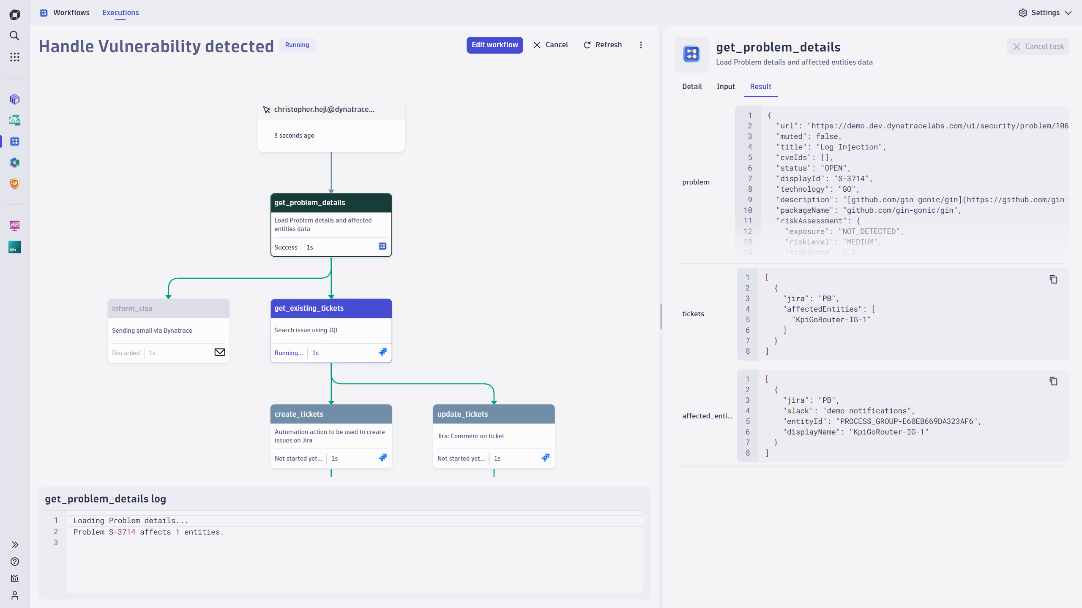Open the Workflows app icon in sidebar
This screenshot has width=1082, height=608.
pyautogui.click(x=15, y=141)
